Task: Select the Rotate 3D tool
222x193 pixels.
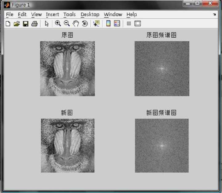Action: pos(85,23)
